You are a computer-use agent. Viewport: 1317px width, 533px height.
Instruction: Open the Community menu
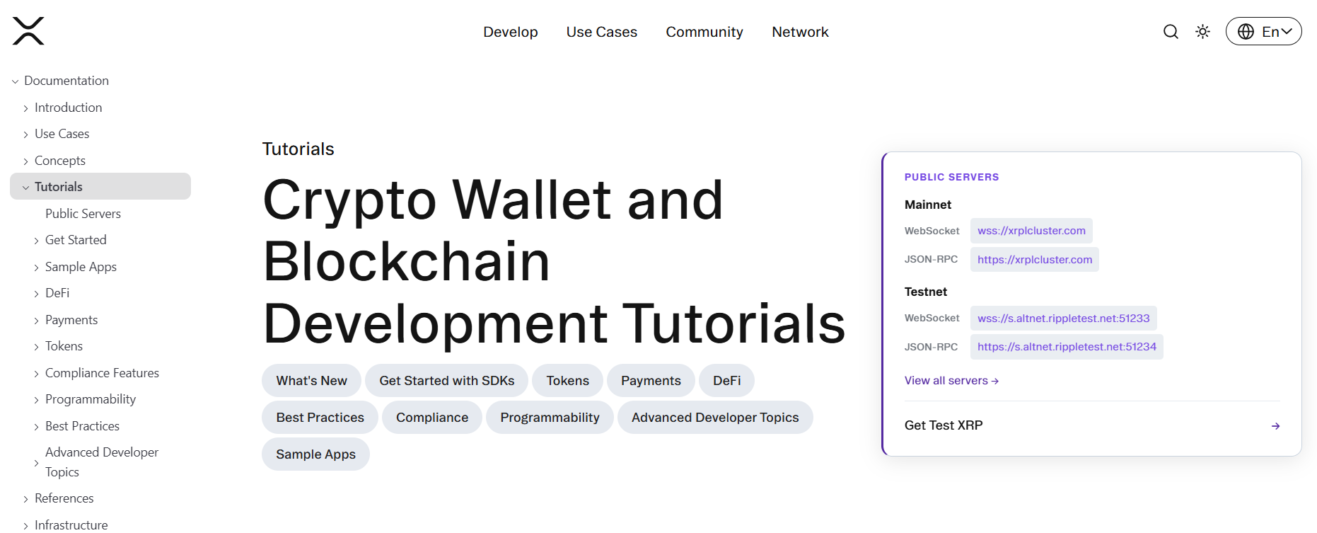tap(704, 32)
